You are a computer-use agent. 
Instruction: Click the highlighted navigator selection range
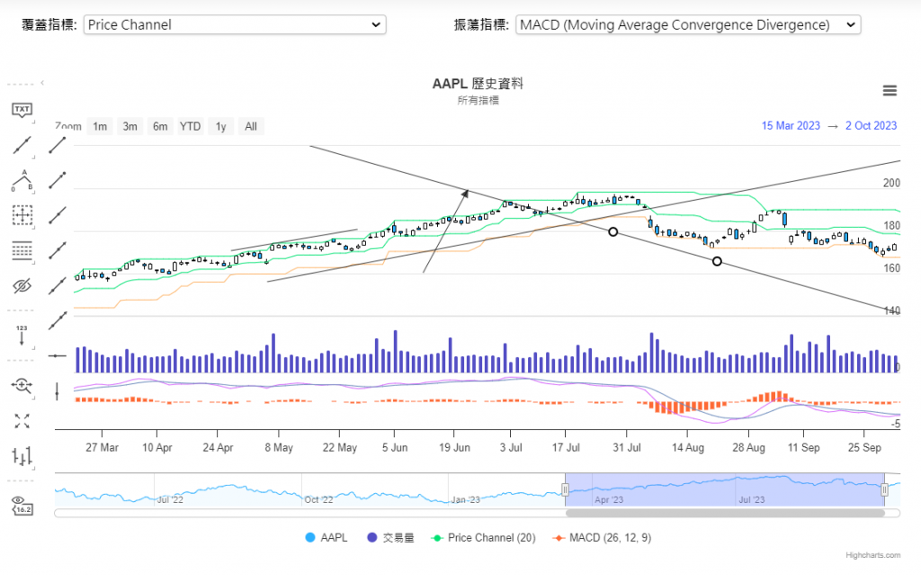click(x=725, y=490)
